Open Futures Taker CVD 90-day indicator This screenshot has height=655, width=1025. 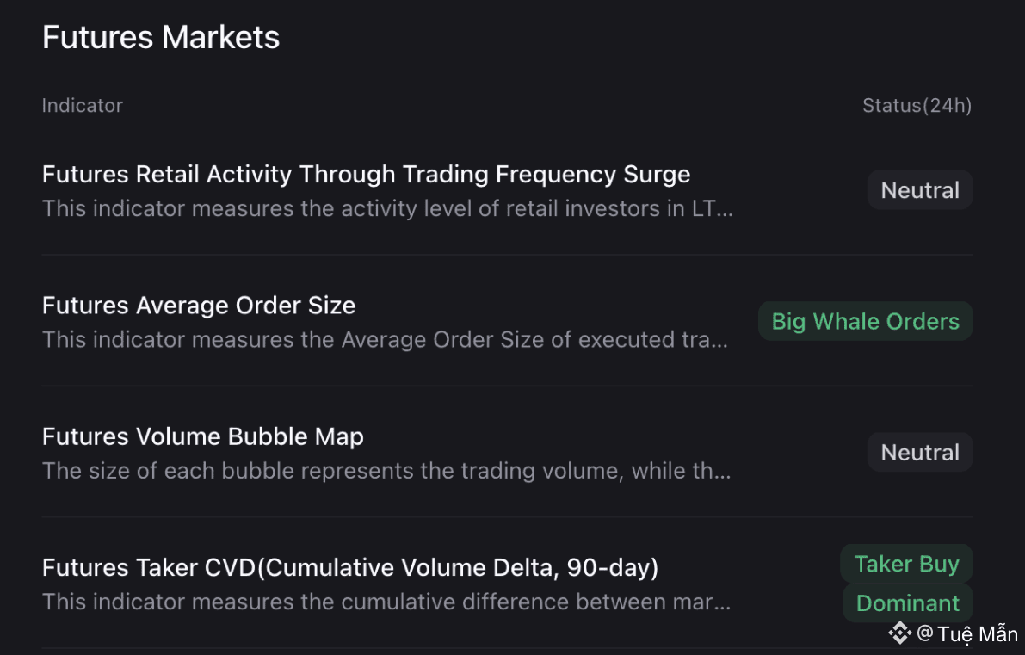(350, 568)
